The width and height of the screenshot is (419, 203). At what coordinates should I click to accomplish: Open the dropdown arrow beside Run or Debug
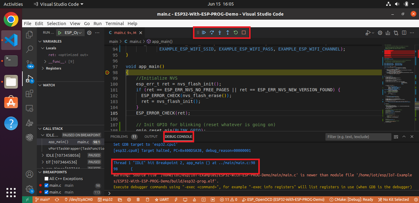[x=373, y=32]
